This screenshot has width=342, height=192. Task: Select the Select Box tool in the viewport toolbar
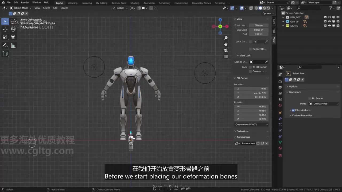coord(5,21)
